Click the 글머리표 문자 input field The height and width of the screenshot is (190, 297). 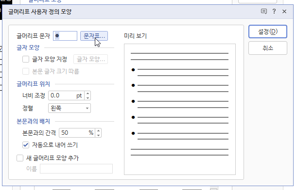[x=65, y=36]
